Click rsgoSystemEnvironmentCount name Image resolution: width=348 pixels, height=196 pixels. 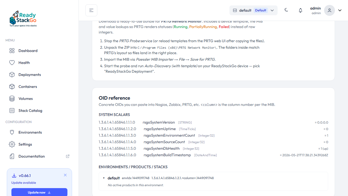169,136
